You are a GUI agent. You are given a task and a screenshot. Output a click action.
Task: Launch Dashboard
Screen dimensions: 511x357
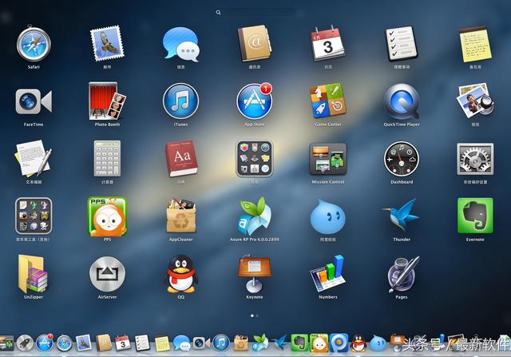click(x=402, y=159)
